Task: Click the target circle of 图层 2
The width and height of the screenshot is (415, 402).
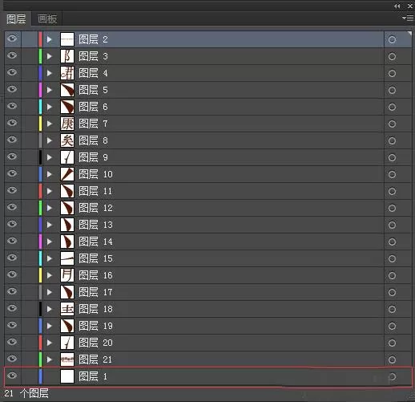Action: pos(392,39)
